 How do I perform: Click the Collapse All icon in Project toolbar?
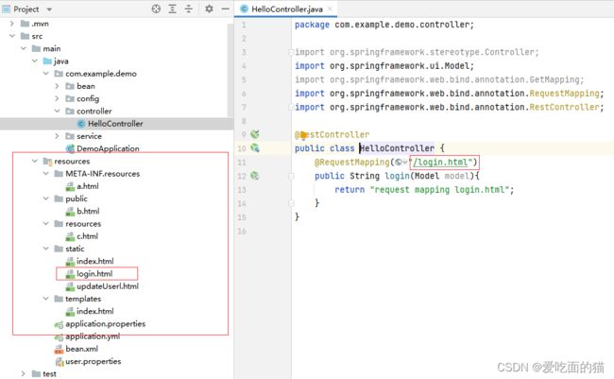pyautogui.click(x=189, y=9)
